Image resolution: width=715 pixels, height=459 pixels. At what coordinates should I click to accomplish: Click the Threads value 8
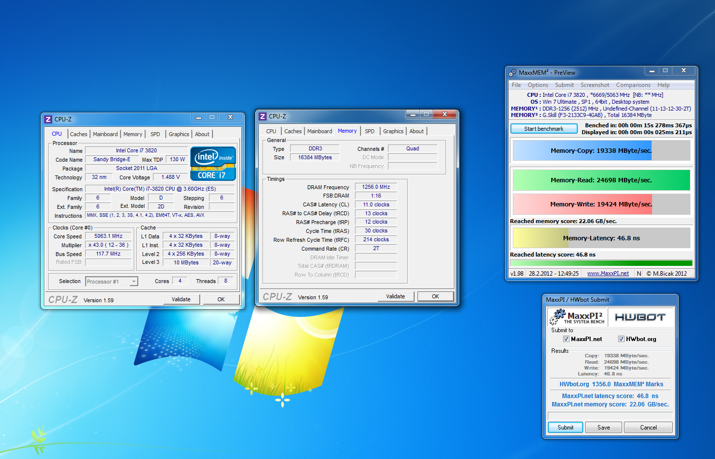[226, 281]
